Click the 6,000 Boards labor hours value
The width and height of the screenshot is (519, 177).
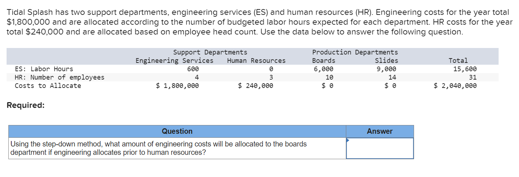(324, 69)
